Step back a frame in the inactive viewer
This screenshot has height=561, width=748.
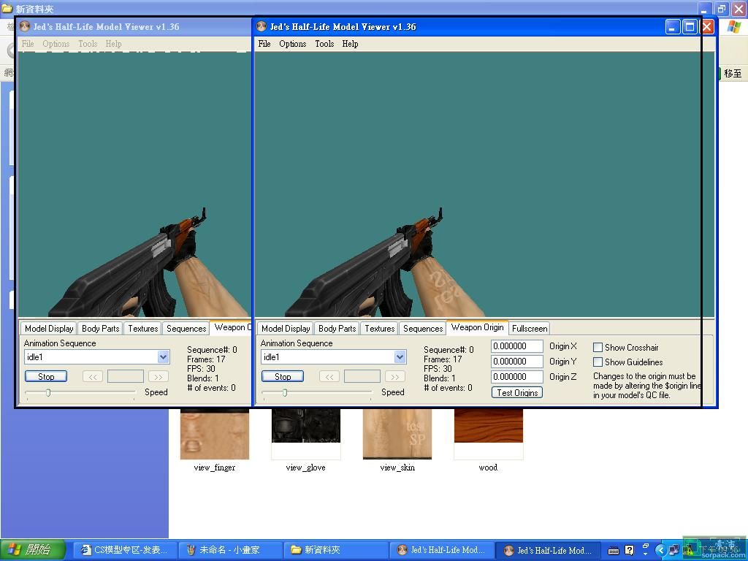(x=93, y=377)
